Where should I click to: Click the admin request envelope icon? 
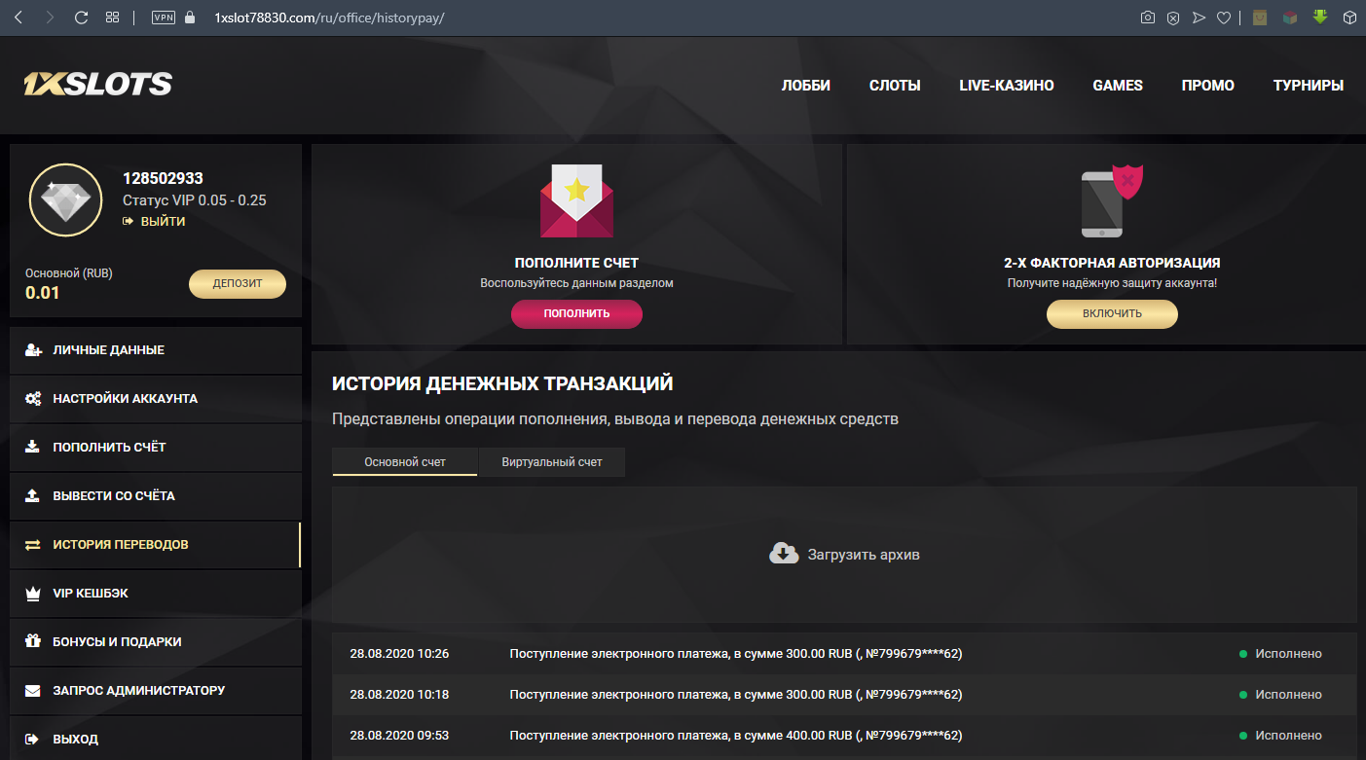33,690
